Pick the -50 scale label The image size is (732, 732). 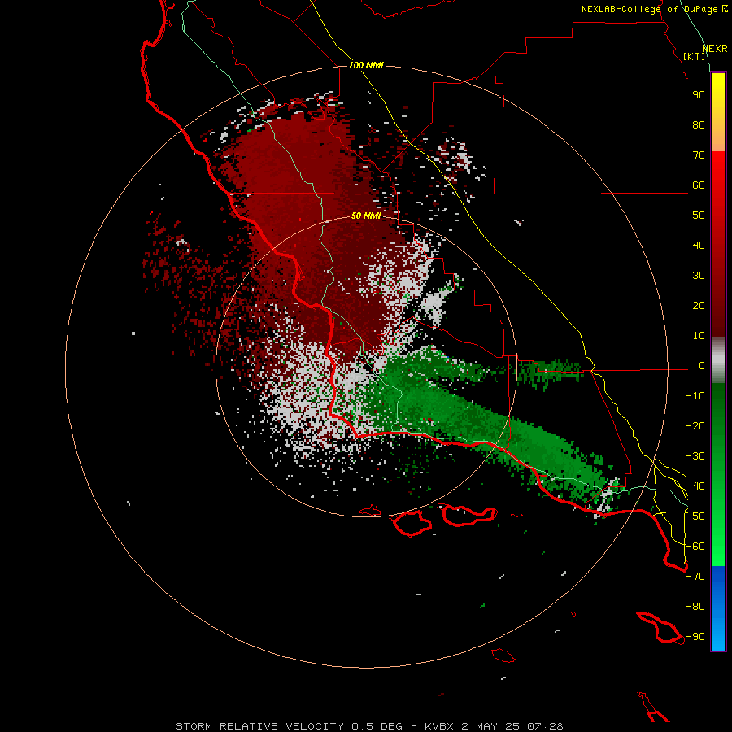(695, 516)
